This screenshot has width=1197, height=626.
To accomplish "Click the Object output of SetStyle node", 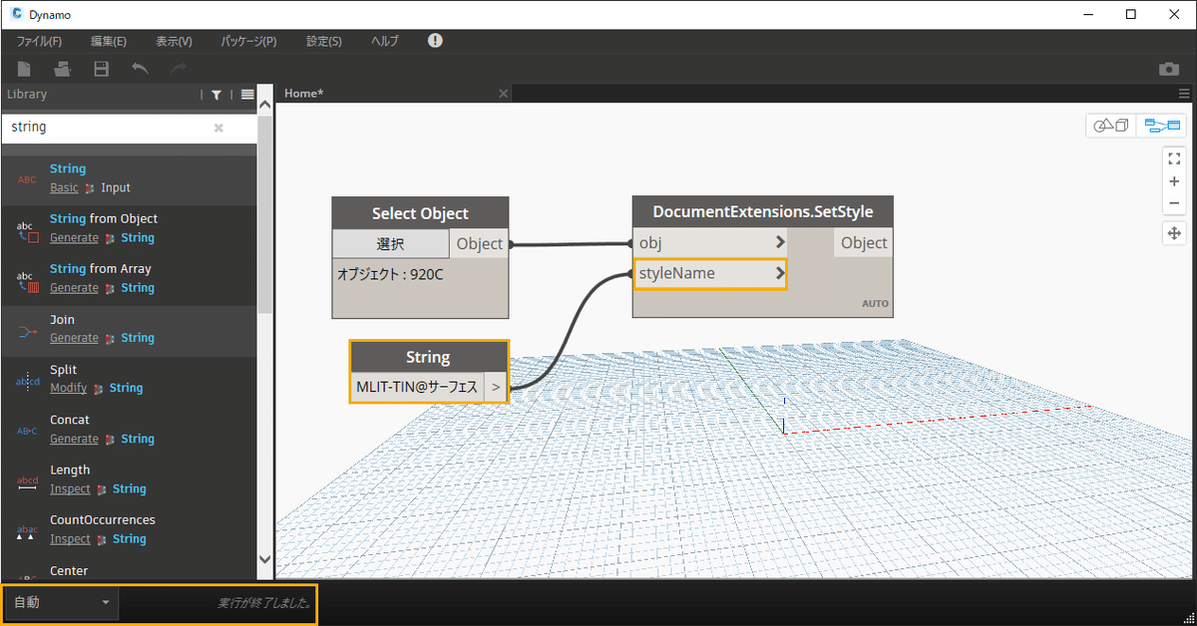I will pyautogui.click(x=864, y=242).
